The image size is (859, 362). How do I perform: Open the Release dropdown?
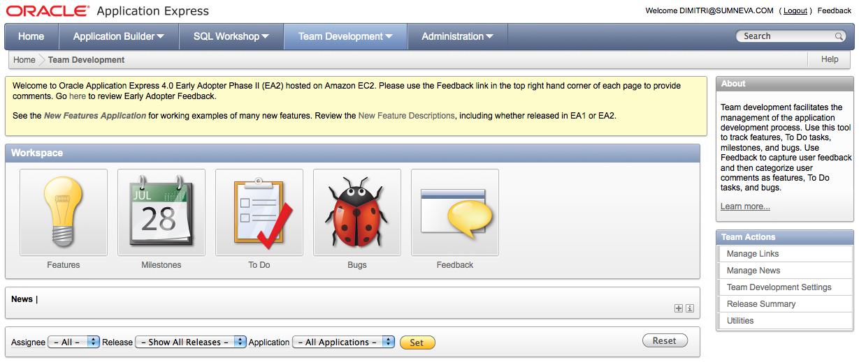click(x=191, y=342)
